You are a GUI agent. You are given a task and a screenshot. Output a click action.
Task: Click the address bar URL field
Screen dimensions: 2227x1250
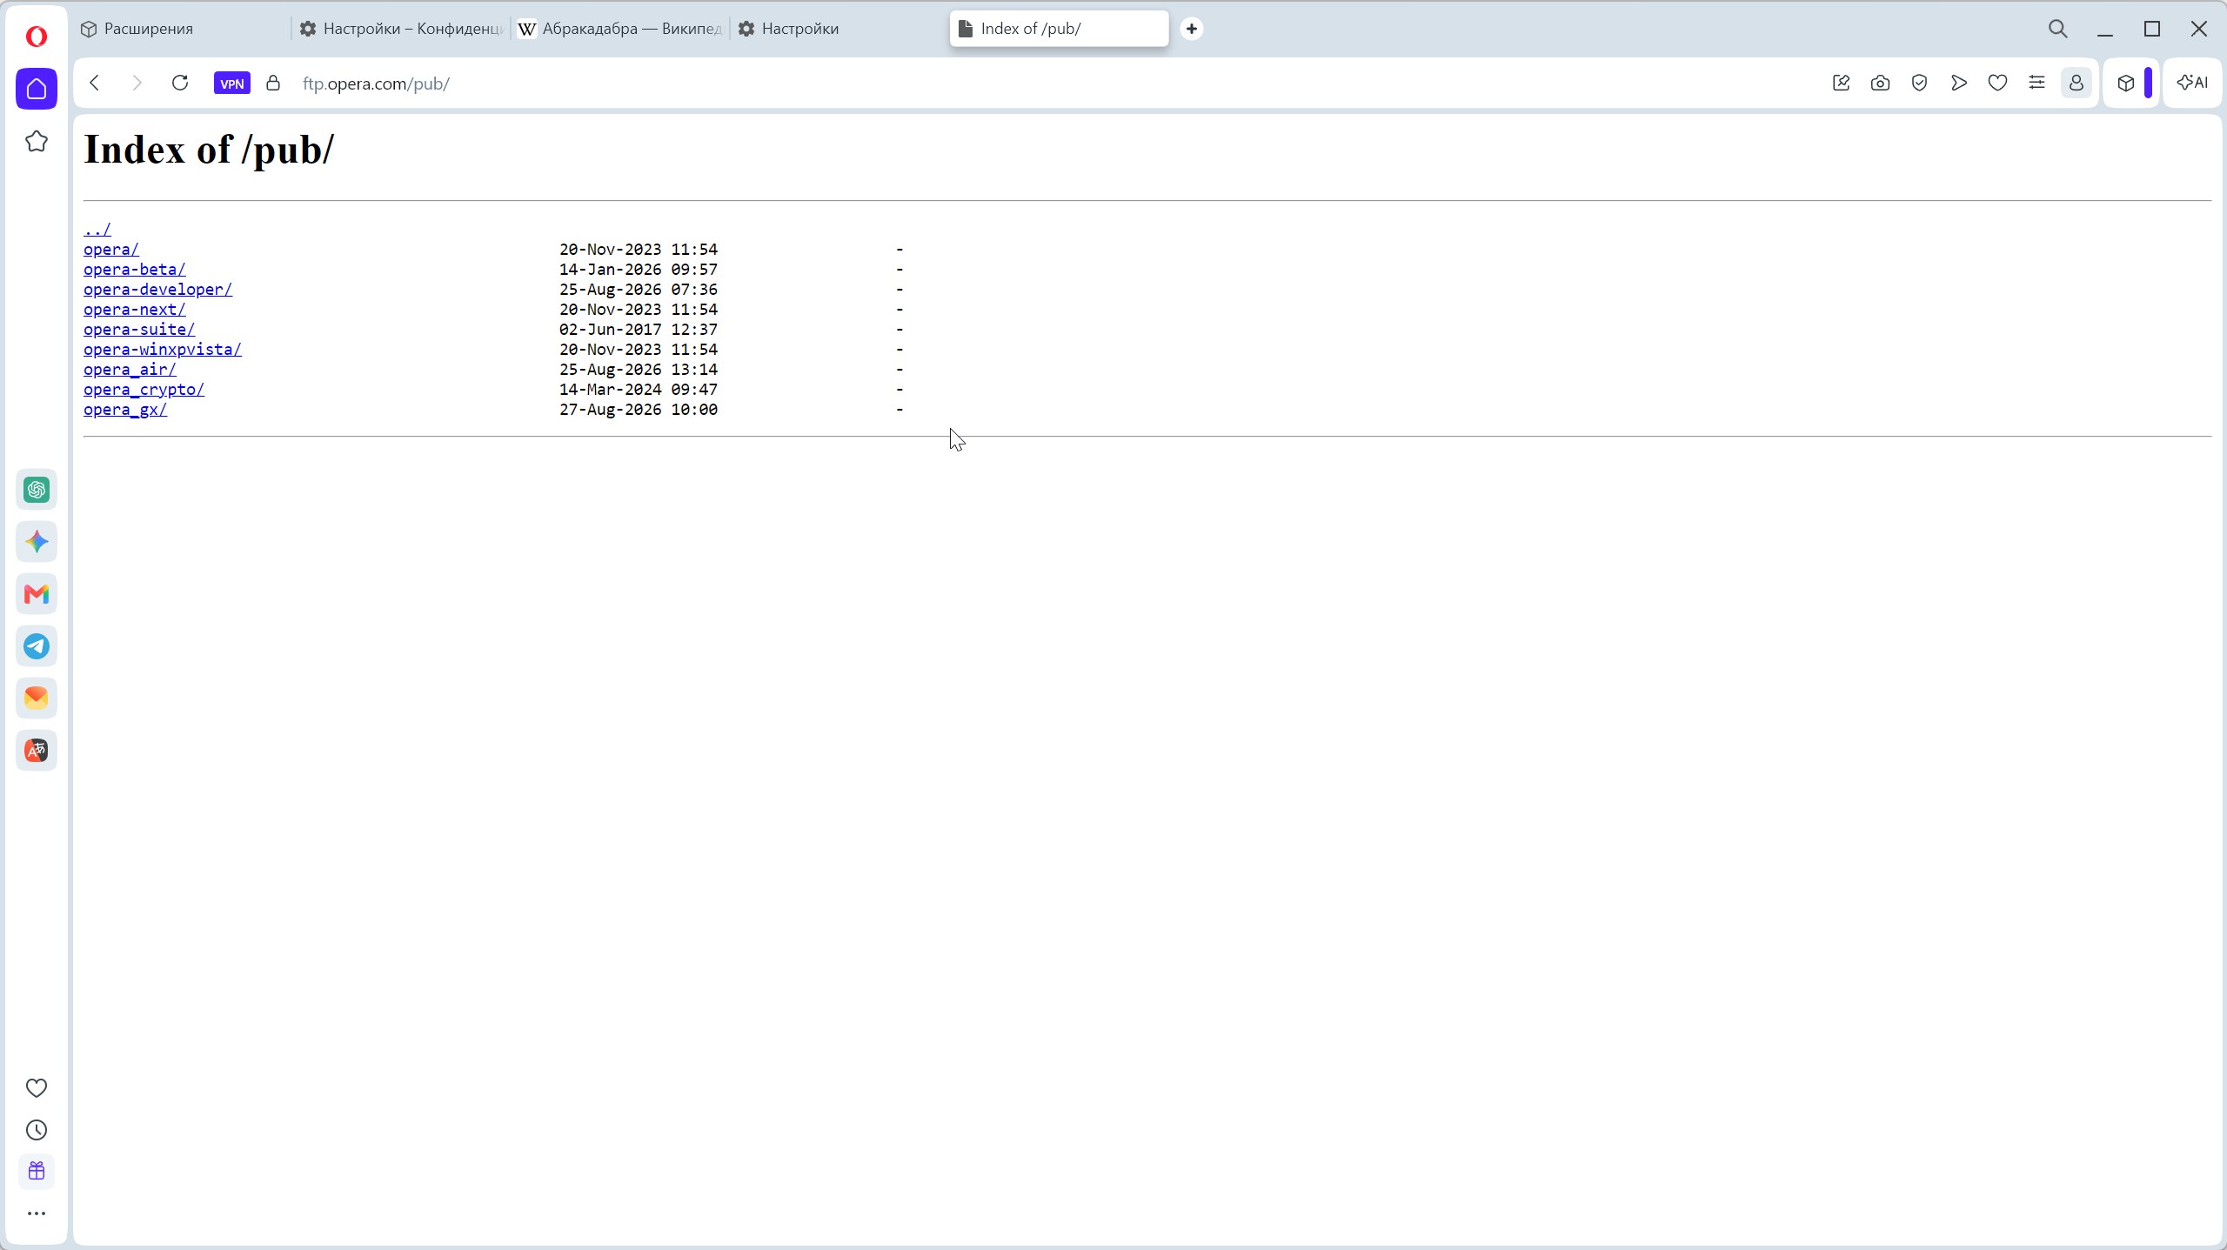[1044, 84]
